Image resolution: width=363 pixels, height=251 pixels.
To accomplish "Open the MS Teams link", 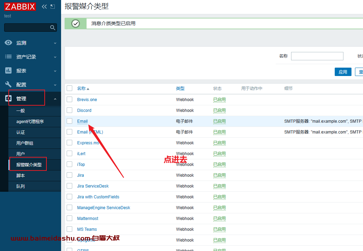I will tap(87, 229).
